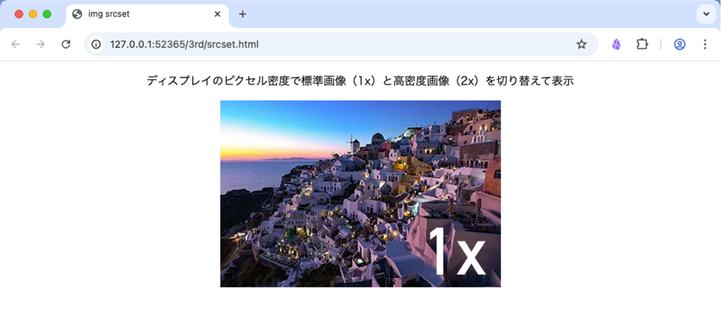This screenshot has width=721, height=309.
Task: Expand the tab search chevron
Action: [x=706, y=14]
